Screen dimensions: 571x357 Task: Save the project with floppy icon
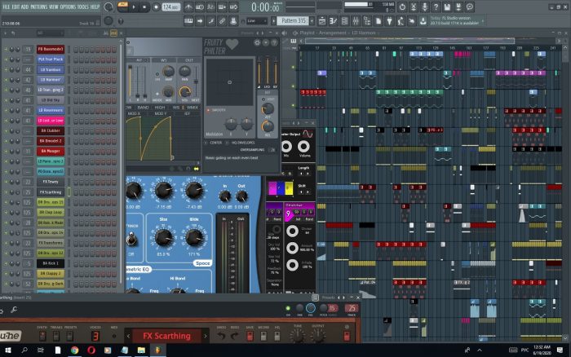pos(447,7)
